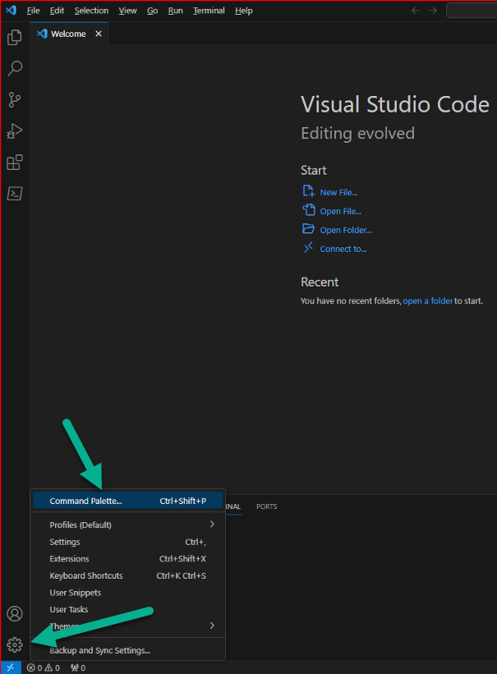Image resolution: width=497 pixels, height=674 pixels.
Task: Click the Manage gear icon
Action: click(x=15, y=644)
